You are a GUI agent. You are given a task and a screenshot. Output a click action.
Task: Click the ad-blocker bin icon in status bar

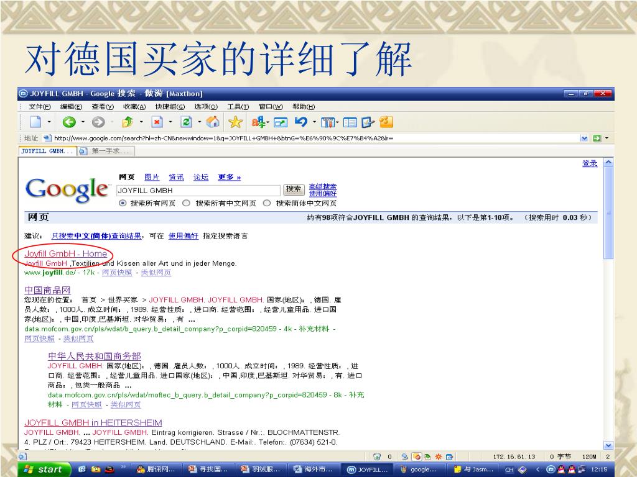[376, 457]
